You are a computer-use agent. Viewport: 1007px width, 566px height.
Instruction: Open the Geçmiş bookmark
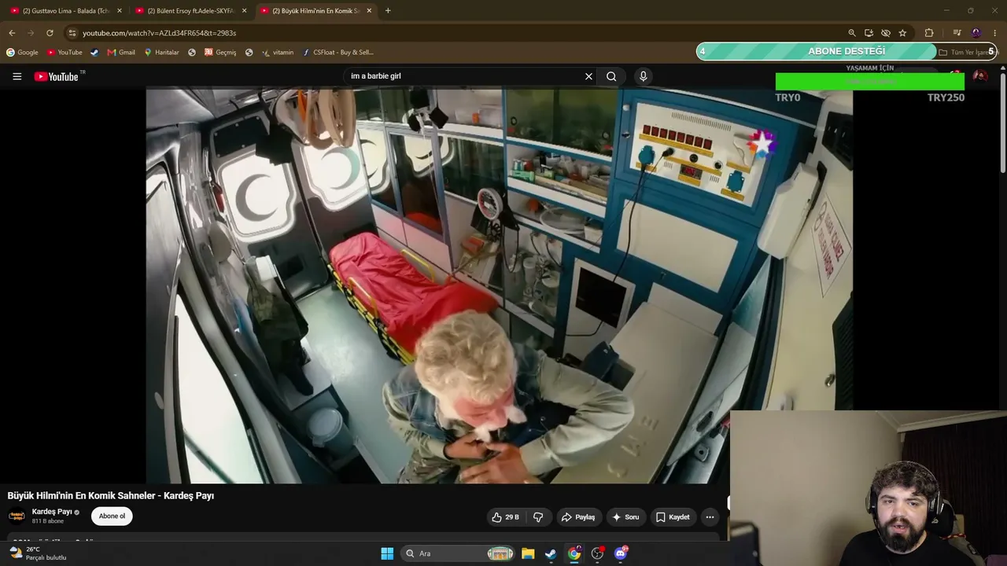tap(220, 53)
